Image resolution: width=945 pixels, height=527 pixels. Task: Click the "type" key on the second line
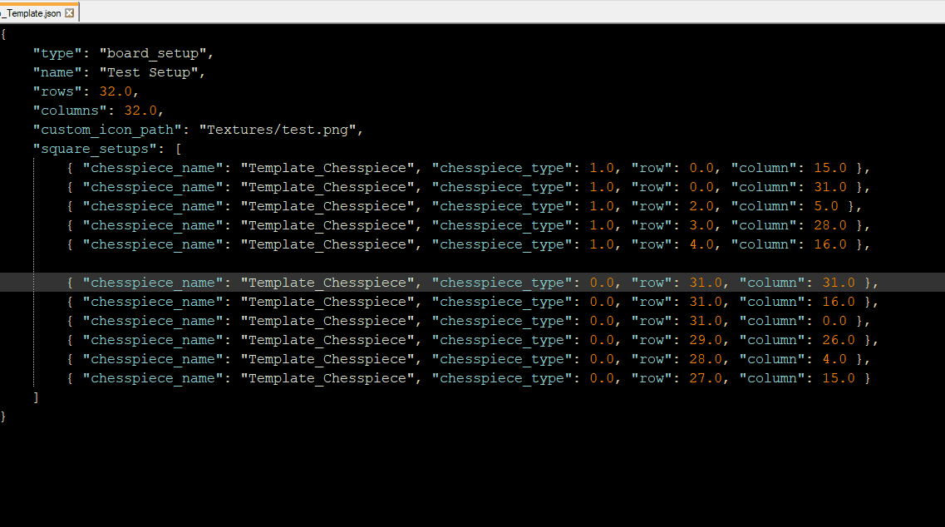pos(57,54)
